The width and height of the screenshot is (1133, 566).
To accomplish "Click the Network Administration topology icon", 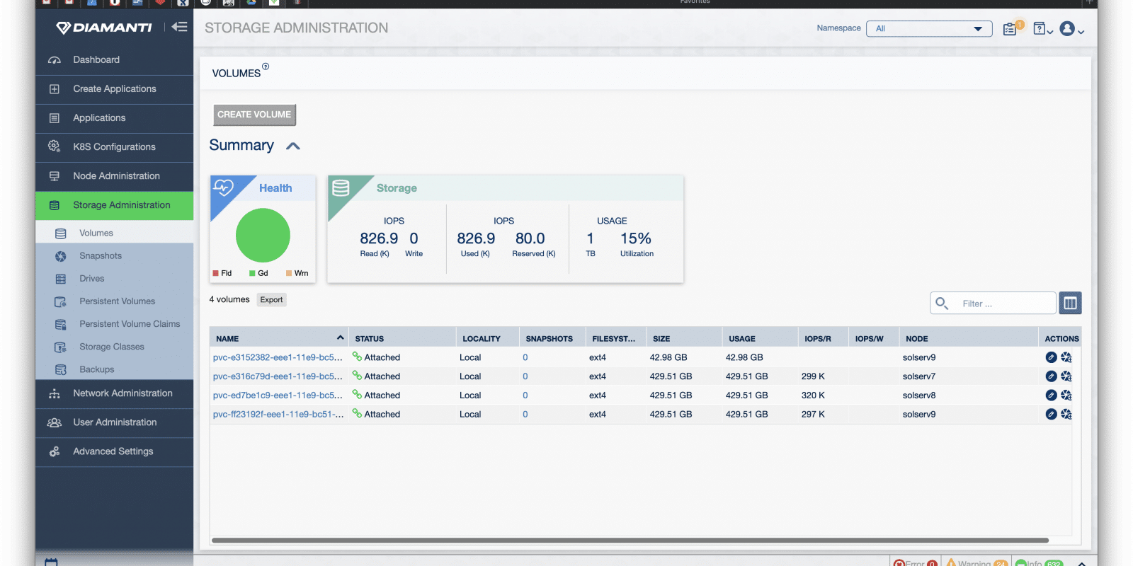I will coord(55,393).
